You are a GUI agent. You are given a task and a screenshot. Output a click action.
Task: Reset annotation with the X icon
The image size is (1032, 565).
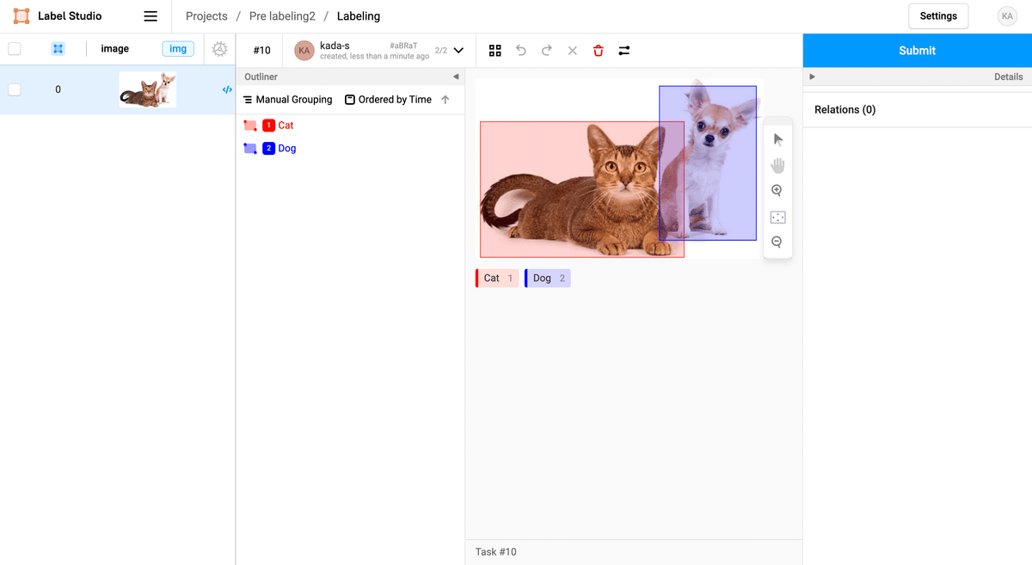[573, 51]
